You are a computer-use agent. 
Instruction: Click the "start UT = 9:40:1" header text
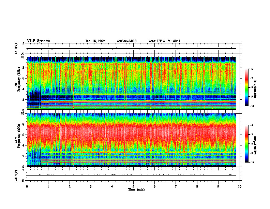pyautogui.click(x=165, y=41)
